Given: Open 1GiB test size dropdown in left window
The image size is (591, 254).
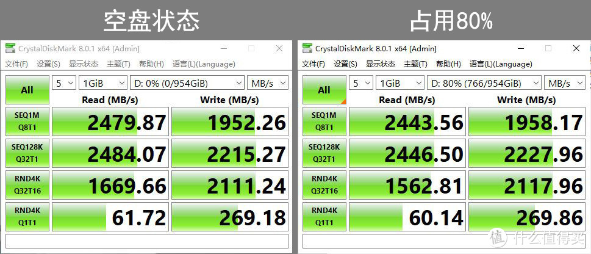Looking at the screenshot, I should tap(103, 83).
